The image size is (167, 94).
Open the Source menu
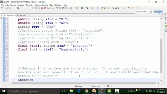(13, 5)
